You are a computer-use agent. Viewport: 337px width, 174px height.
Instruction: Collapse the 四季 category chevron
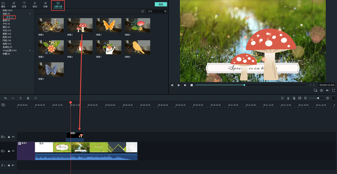coord(30,14)
